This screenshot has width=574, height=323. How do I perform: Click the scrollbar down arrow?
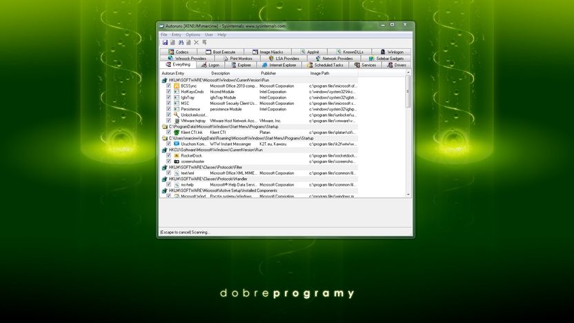pos(408,195)
